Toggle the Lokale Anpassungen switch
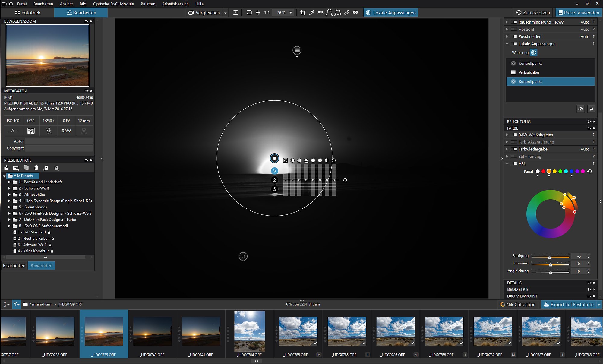This screenshot has height=364, width=603. tap(514, 44)
